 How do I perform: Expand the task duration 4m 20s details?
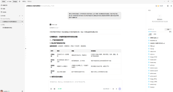click(x=54, y=28)
